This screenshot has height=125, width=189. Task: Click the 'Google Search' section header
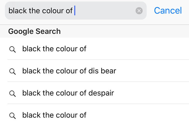34,31
